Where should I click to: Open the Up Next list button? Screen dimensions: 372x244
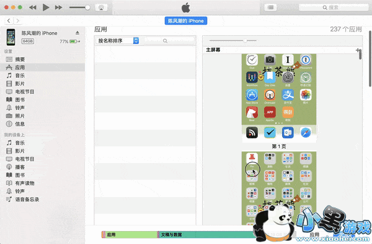[x=270, y=7]
